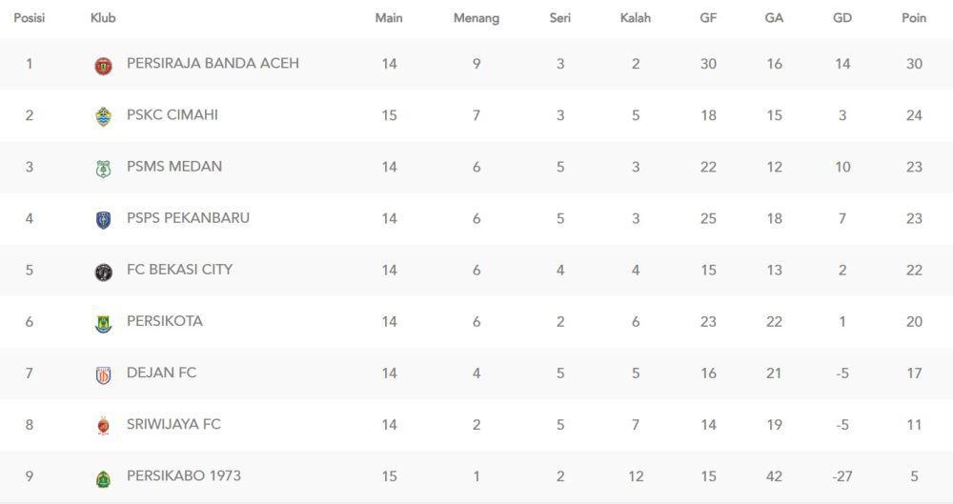Click the Persikota club badge

click(103, 323)
